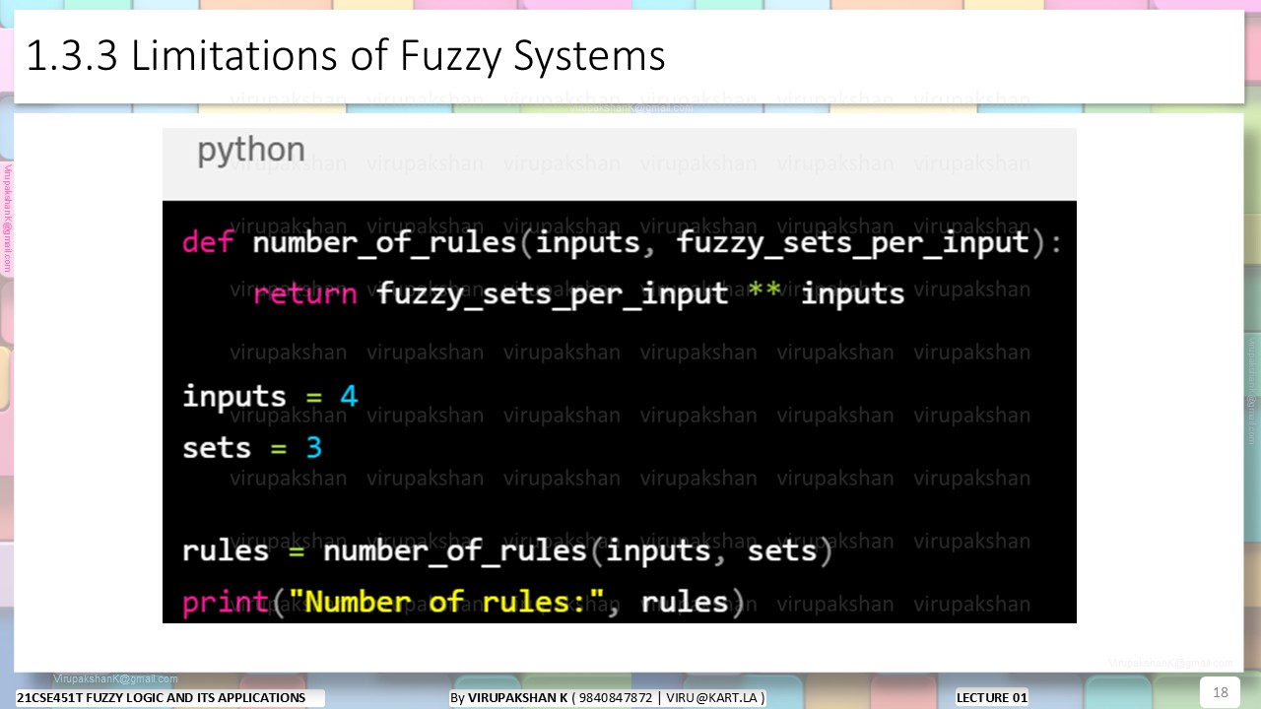Click the footer author text "By VIRUPAKSHAN K"
Viewport: 1261px width, 709px height.
pyautogui.click(x=508, y=698)
